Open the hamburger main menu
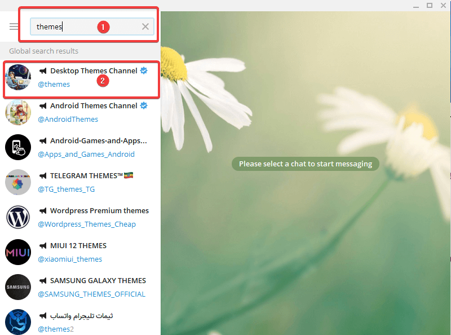The height and width of the screenshot is (335, 451). 14,26
